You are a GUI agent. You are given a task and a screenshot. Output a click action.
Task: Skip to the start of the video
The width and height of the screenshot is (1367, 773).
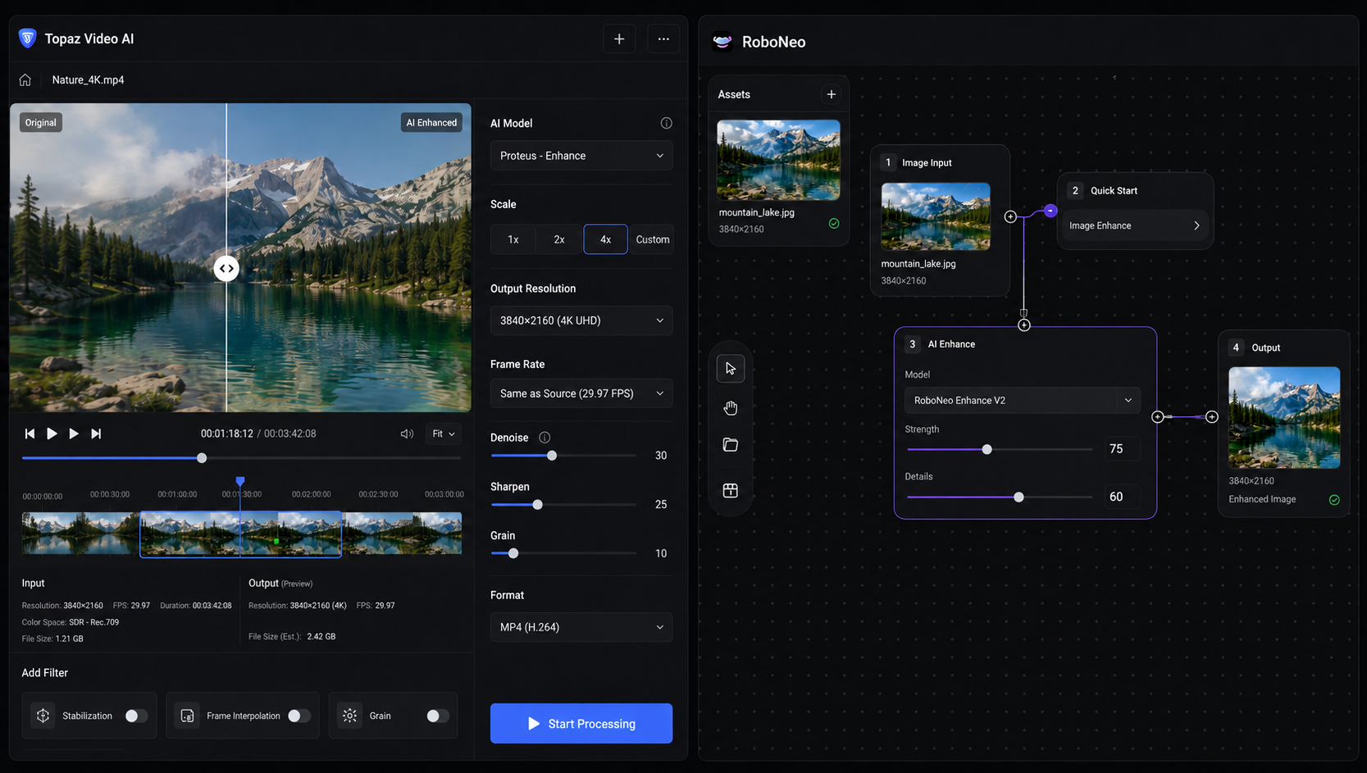point(30,434)
